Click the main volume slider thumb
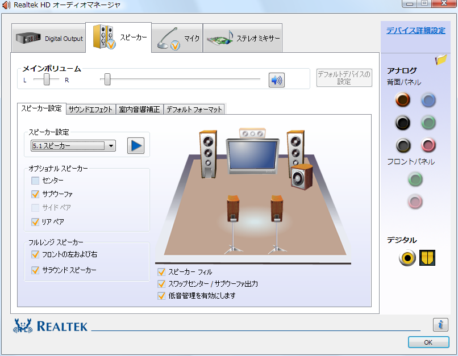 [x=107, y=79]
